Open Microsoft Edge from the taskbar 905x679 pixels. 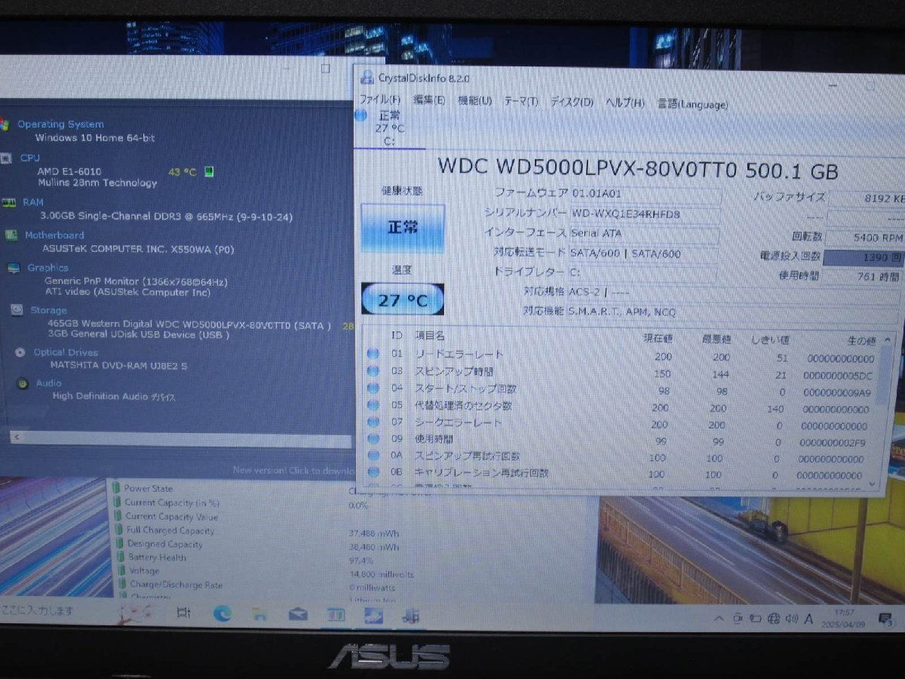click(x=221, y=613)
